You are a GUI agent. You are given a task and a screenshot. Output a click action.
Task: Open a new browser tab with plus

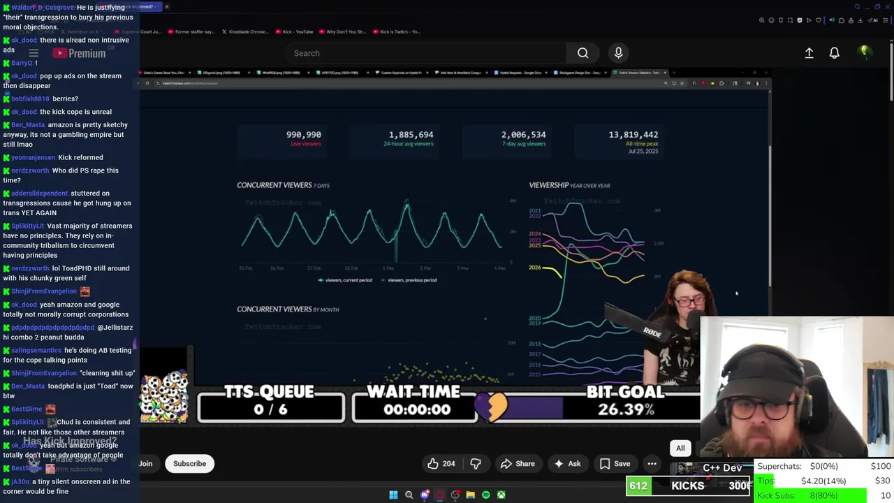tap(166, 6)
